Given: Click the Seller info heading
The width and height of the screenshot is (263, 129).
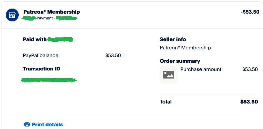Looking at the screenshot, I should click(173, 39).
